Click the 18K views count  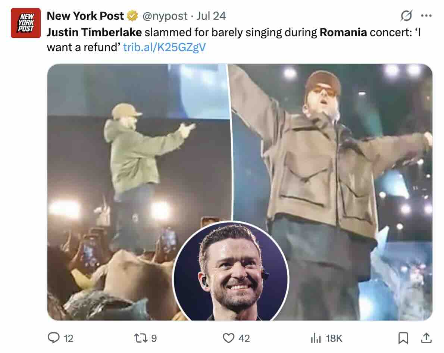point(334,338)
